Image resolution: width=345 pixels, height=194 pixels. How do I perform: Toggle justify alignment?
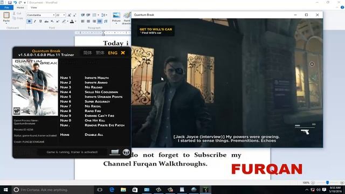click(x=100, y=22)
